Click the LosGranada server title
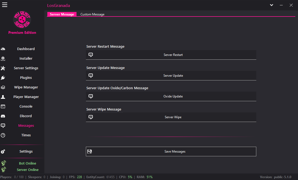This screenshot has width=298, height=180. pos(59,6)
